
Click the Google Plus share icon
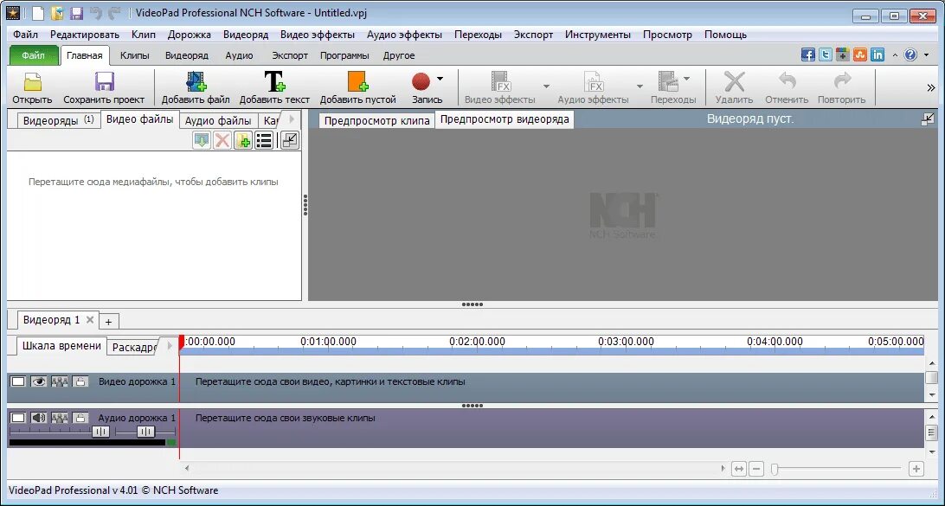pos(843,54)
